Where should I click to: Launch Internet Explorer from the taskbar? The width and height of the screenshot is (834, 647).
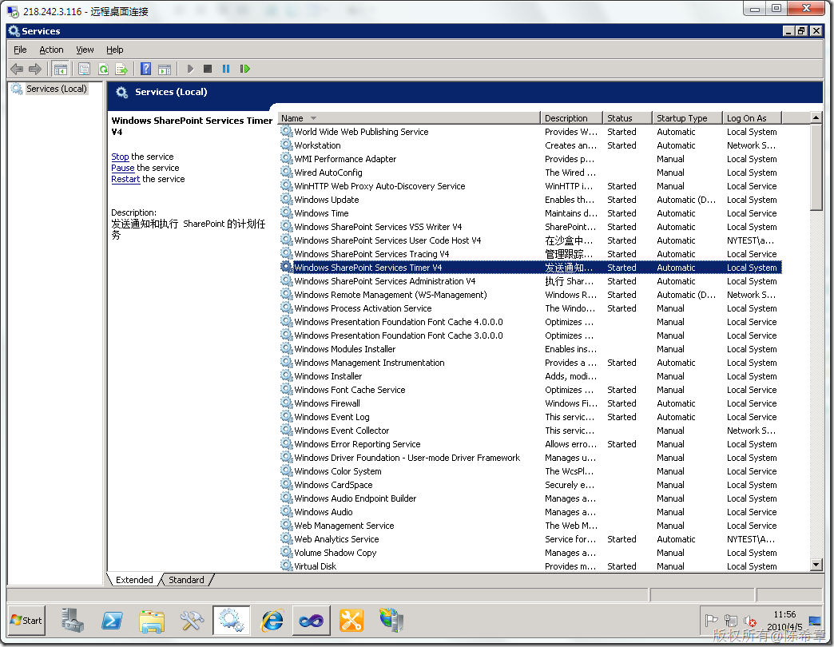272,620
